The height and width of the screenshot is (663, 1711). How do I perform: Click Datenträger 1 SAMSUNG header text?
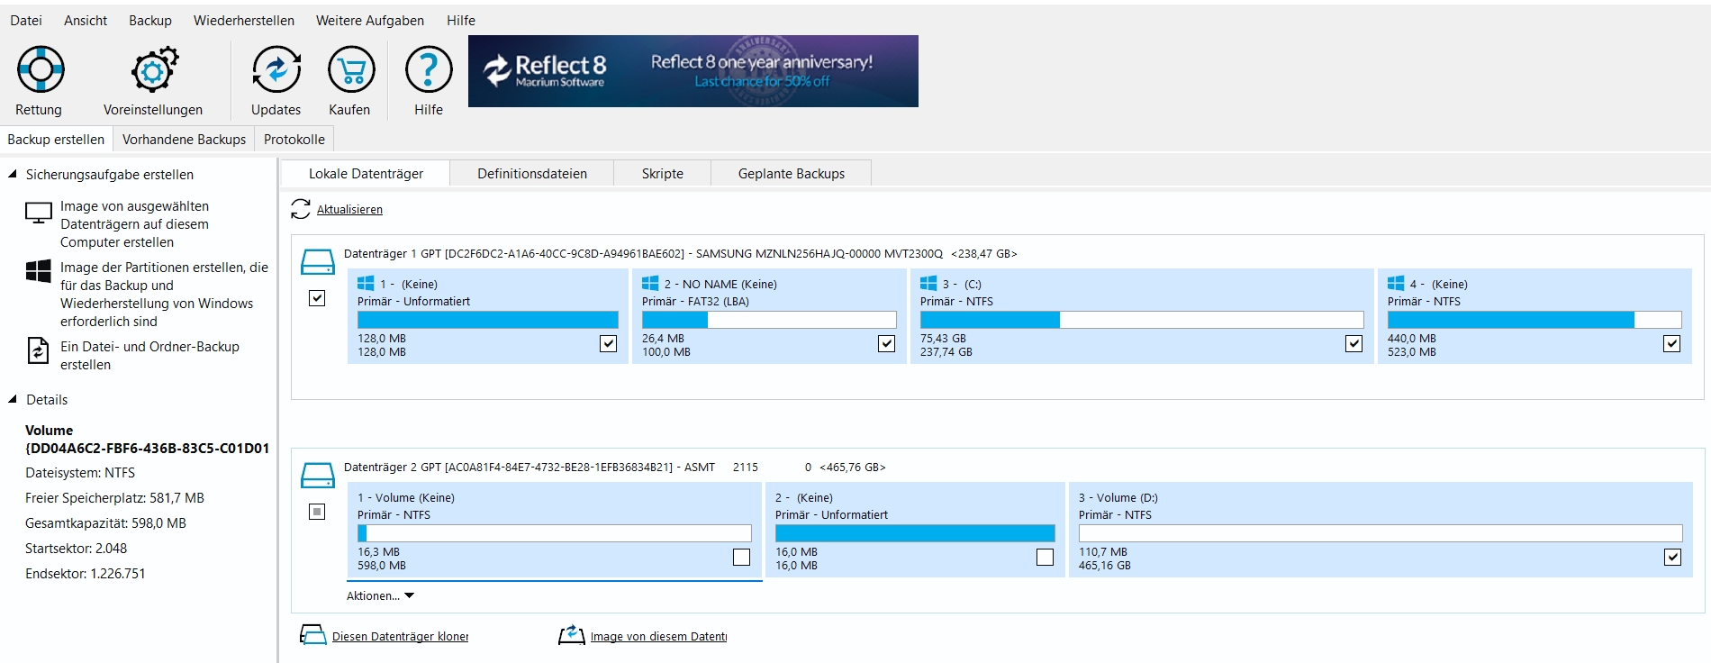(x=680, y=254)
